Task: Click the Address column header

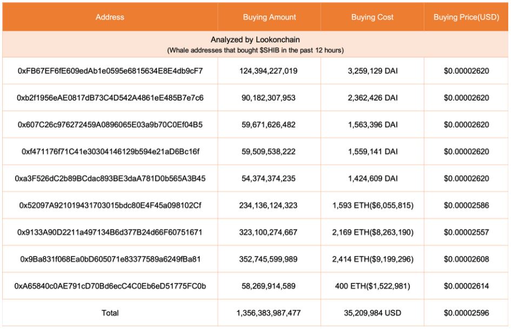Action: point(110,17)
